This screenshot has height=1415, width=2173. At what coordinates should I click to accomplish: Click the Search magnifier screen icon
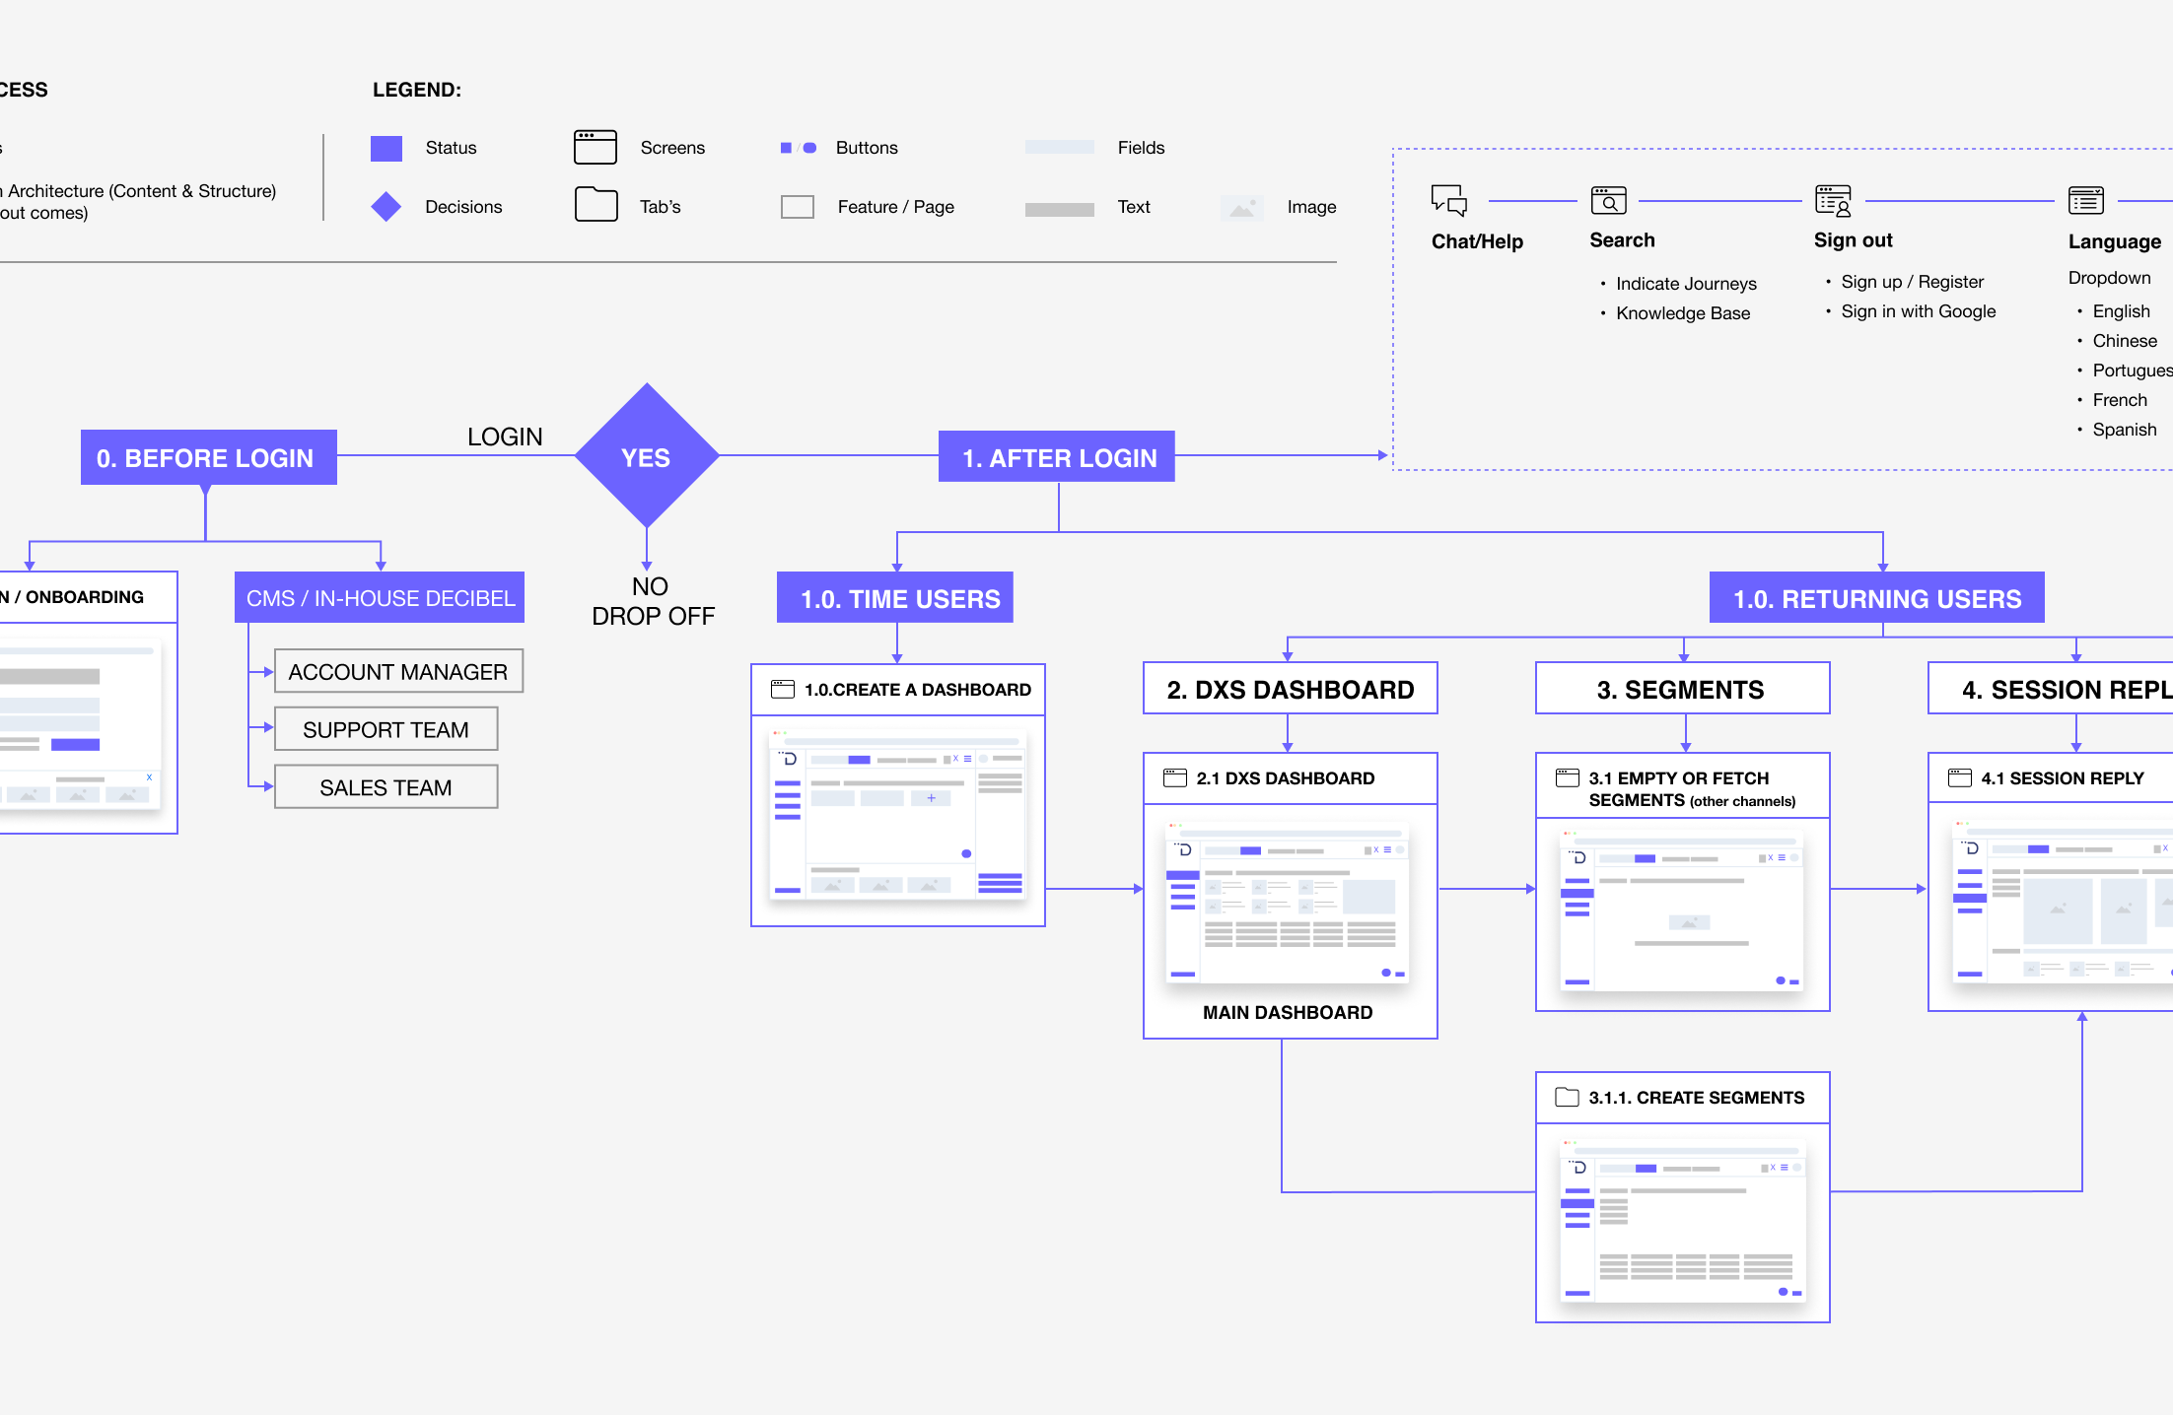(1608, 200)
